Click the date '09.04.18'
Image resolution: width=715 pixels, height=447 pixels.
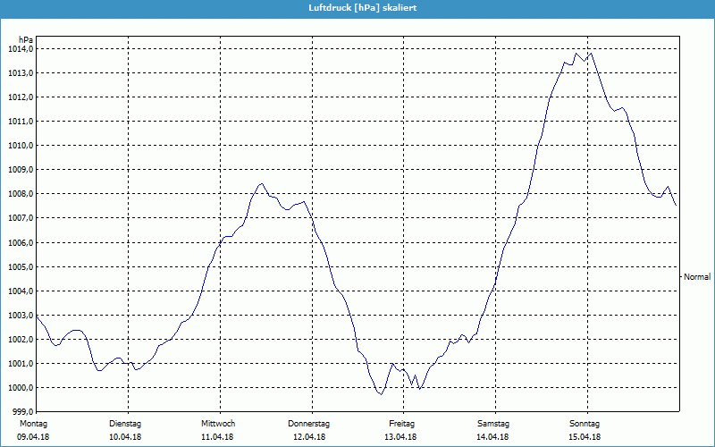tap(33, 437)
